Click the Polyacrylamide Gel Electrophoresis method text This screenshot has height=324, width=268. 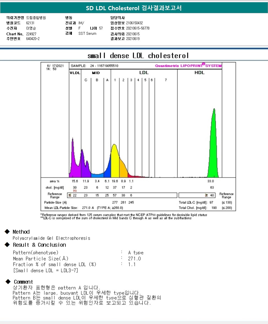pyautogui.click(x=51, y=238)
